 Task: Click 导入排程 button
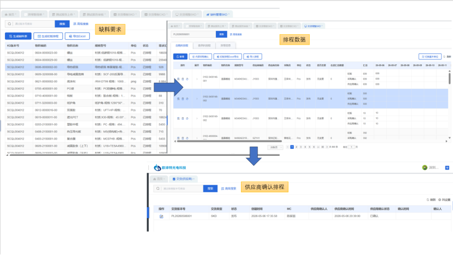pos(253,57)
